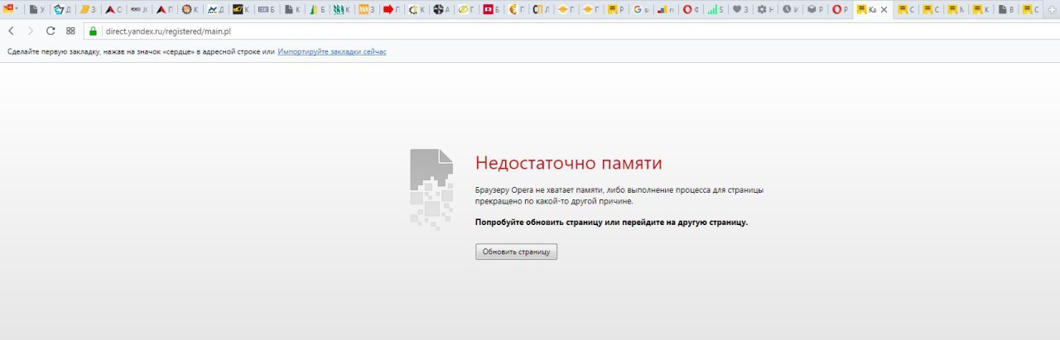
Task: Switch to the yellow bookmark tab 'М'
Action: (x=956, y=10)
